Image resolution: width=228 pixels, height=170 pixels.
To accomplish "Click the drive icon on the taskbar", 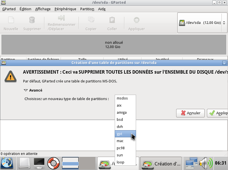I will (x=24, y=163).
